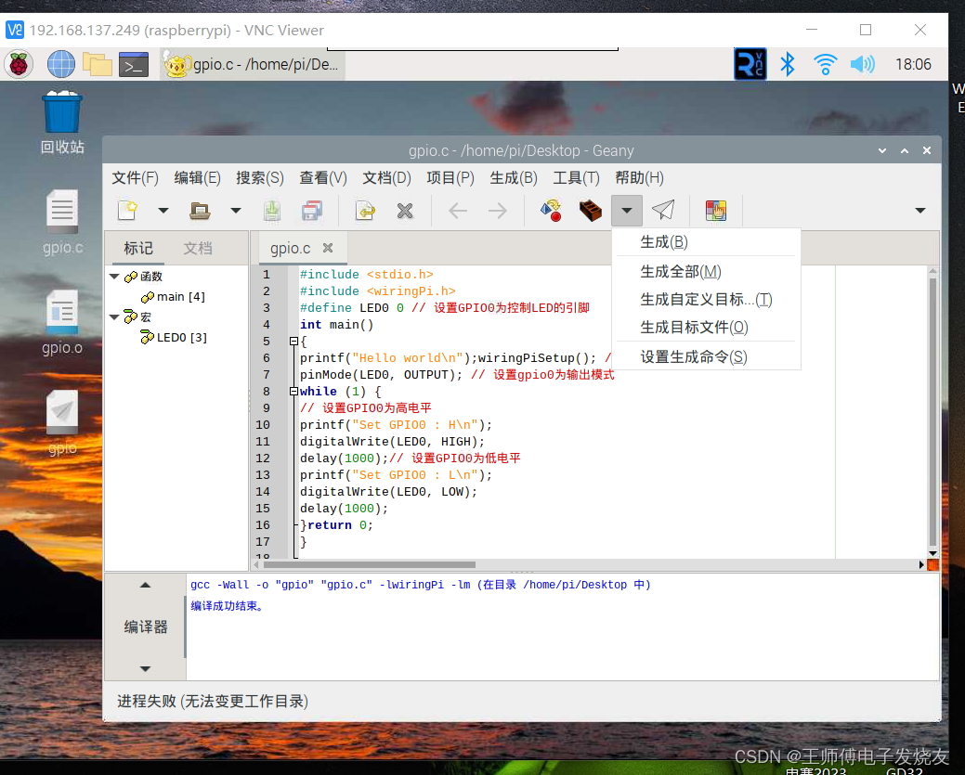Image resolution: width=965 pixels, height=775 pixels.
Task: Collapse the 宏 tree node
Action: point(114,316)
